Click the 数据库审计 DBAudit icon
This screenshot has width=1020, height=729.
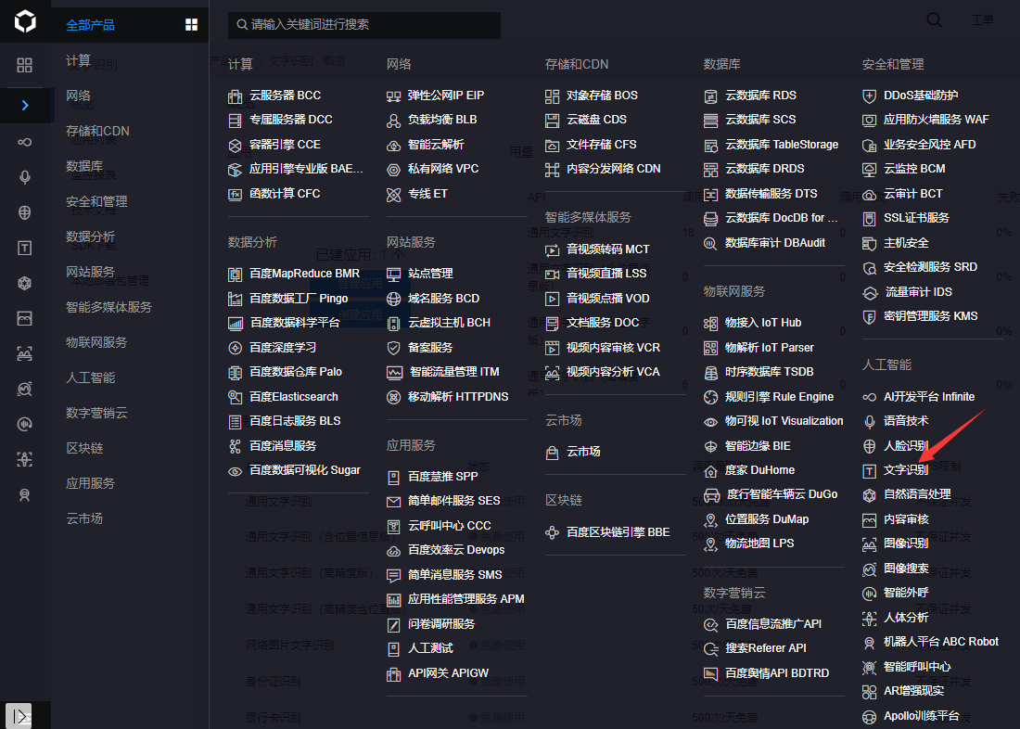[711, 243]
